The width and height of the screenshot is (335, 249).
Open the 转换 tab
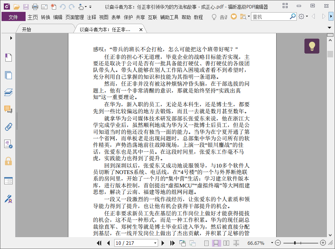click(x=45, y=17)
